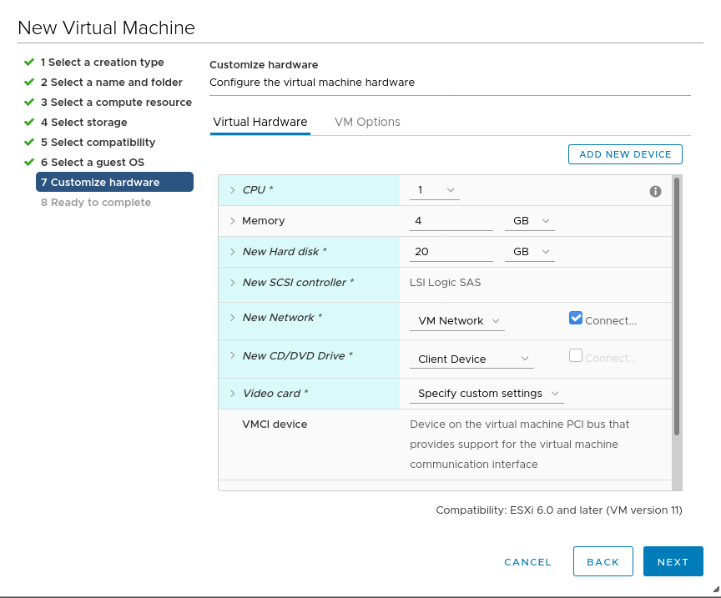The height and width of the screenshot is (598, 721).
Task: Toggle the CD/DVD Drive Connect checkbox
Action: 576,356
